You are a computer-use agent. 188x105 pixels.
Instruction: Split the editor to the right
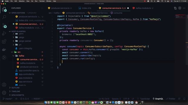tap(180, 8)
